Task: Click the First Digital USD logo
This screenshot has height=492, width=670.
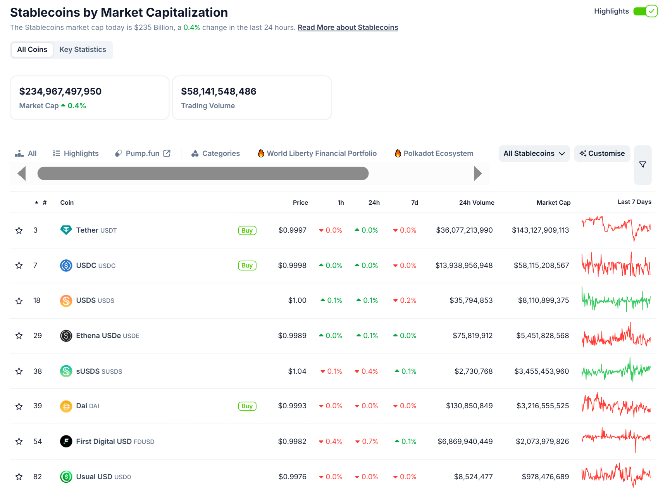Action: (66, 441)
